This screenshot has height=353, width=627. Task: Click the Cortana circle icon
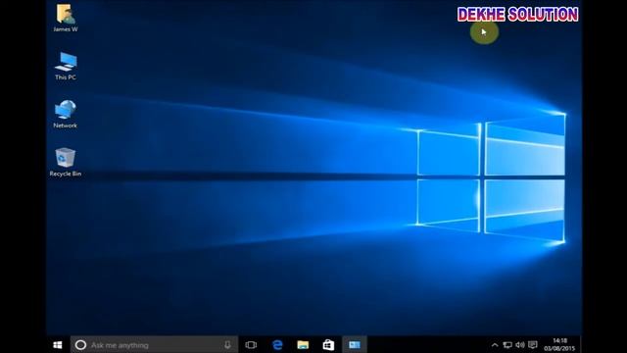pos(80,344)
